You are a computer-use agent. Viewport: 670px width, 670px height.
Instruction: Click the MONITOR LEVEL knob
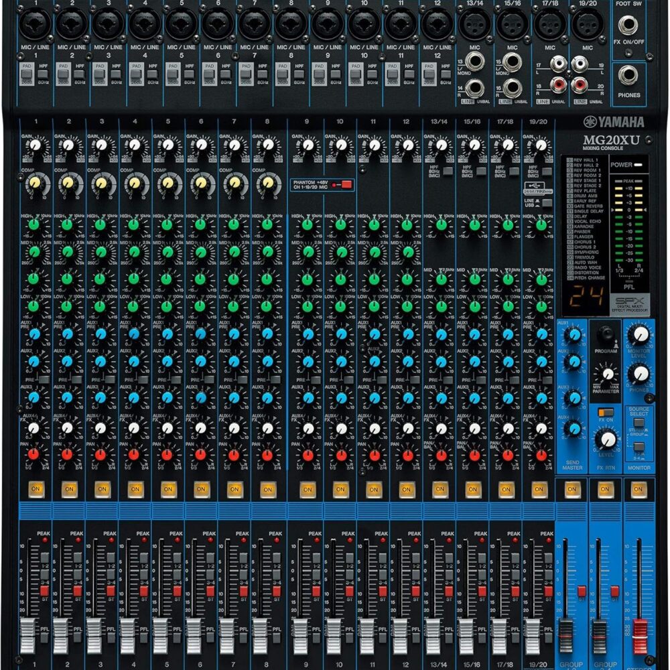(640, 335)
